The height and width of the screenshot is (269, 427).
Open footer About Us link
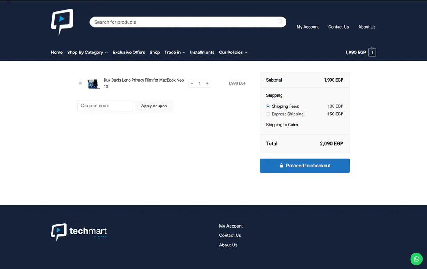pos(228,245)
